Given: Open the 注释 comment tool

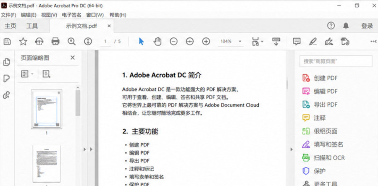Looking at the screenshot, I should [314, 118].
